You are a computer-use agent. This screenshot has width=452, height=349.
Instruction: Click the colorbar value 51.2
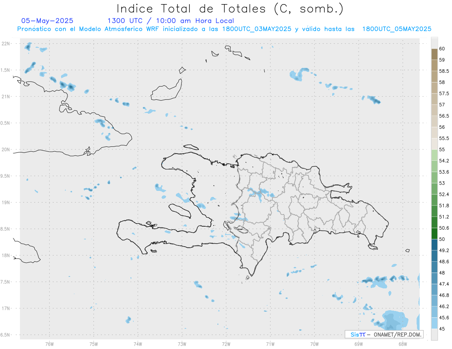pyautogui.click(x=444, y=217)
